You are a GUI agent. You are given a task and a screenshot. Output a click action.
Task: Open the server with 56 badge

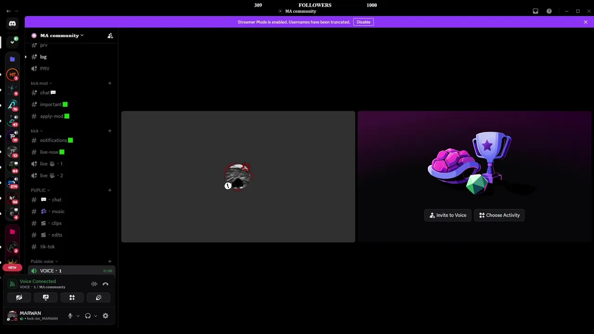pos(13,198)
